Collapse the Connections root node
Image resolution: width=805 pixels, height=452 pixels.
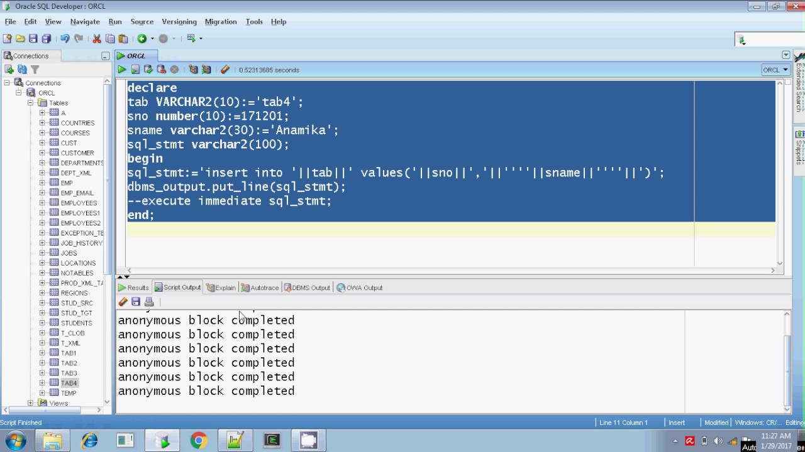click(8, 83)
